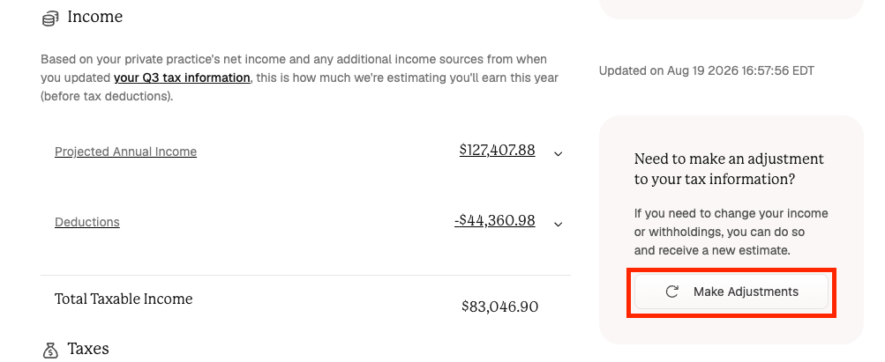Click the paragraph about private practice's net income
Screen dimensions: 885x362
[300, 78]
